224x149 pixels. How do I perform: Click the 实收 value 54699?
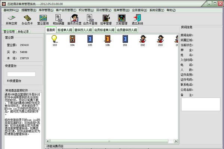24,52
